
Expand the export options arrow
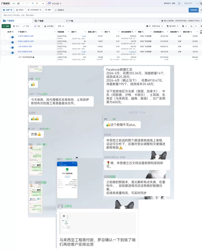coord(196,26)
